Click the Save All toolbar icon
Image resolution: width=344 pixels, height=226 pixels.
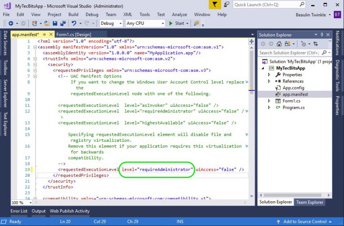(63, 23)
